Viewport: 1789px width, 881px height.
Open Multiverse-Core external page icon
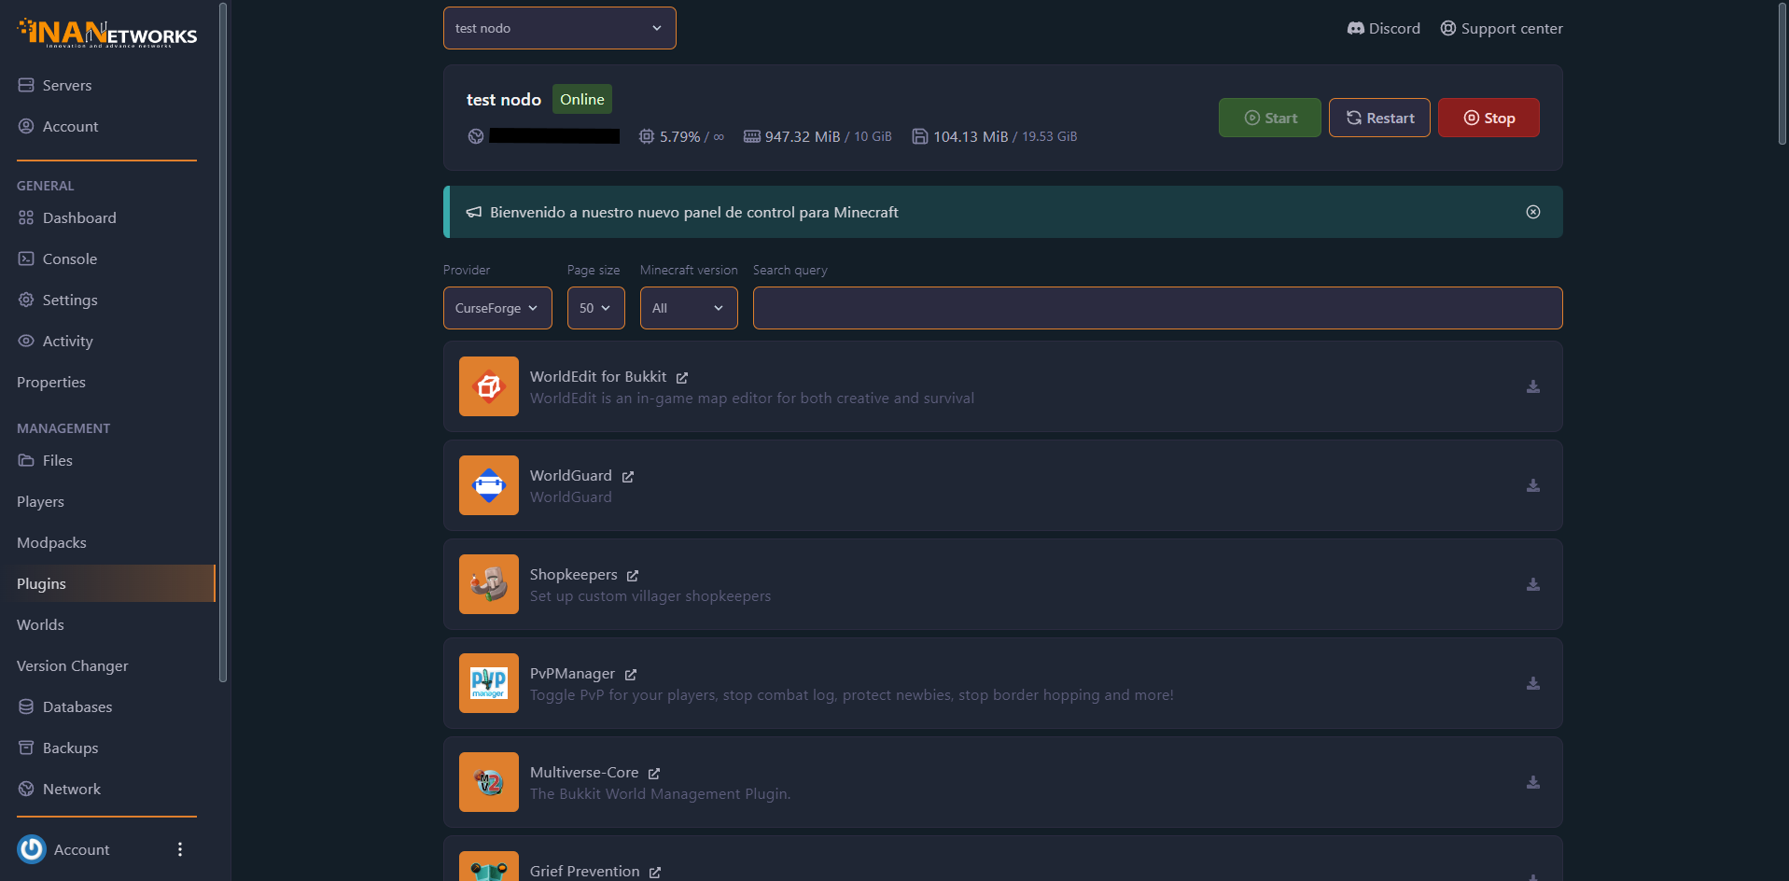click(654, 774)
